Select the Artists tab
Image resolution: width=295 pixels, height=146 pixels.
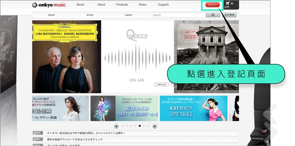pos(90,15)
